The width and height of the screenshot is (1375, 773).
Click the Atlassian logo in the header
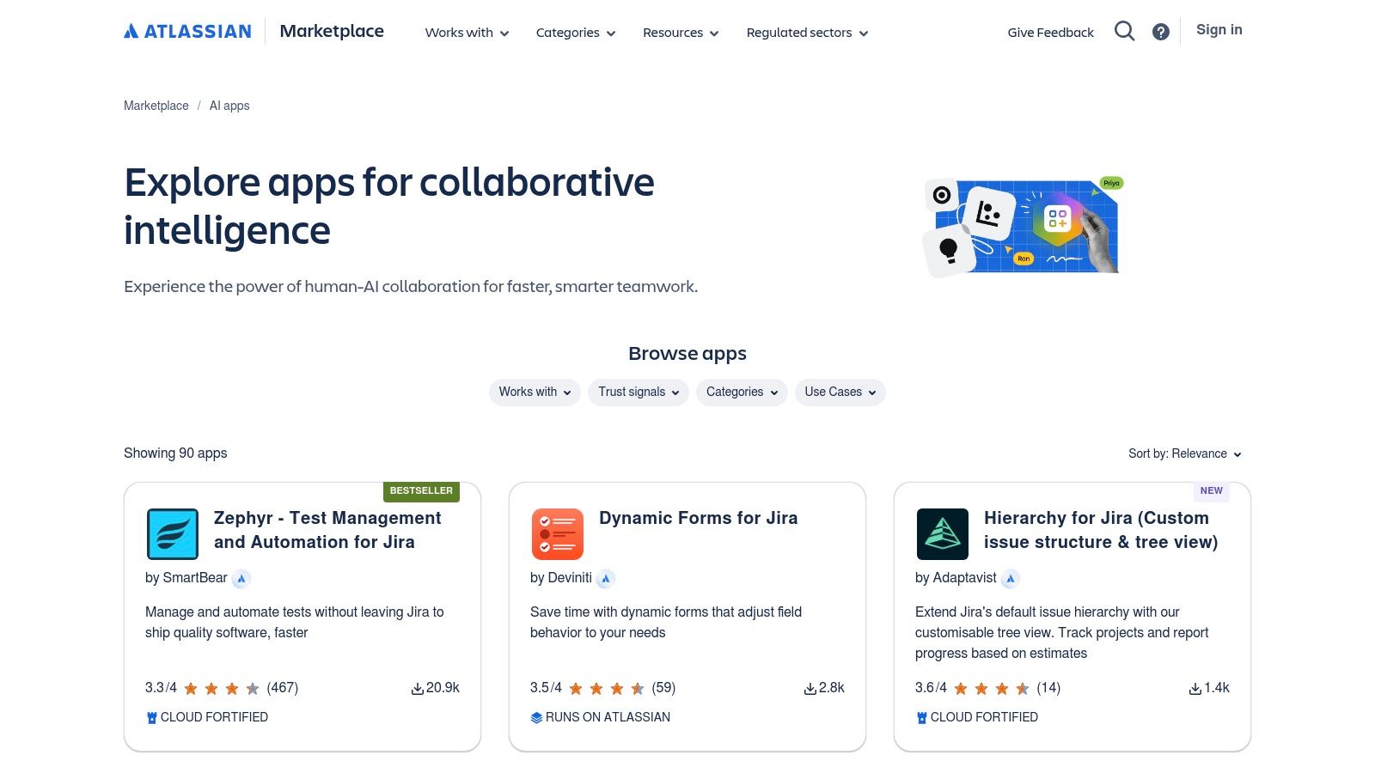coord(187,30)
